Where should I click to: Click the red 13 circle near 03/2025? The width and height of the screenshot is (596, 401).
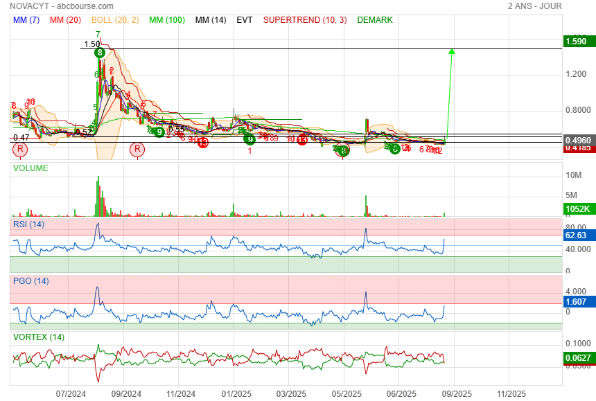click(x=301, y=140)
